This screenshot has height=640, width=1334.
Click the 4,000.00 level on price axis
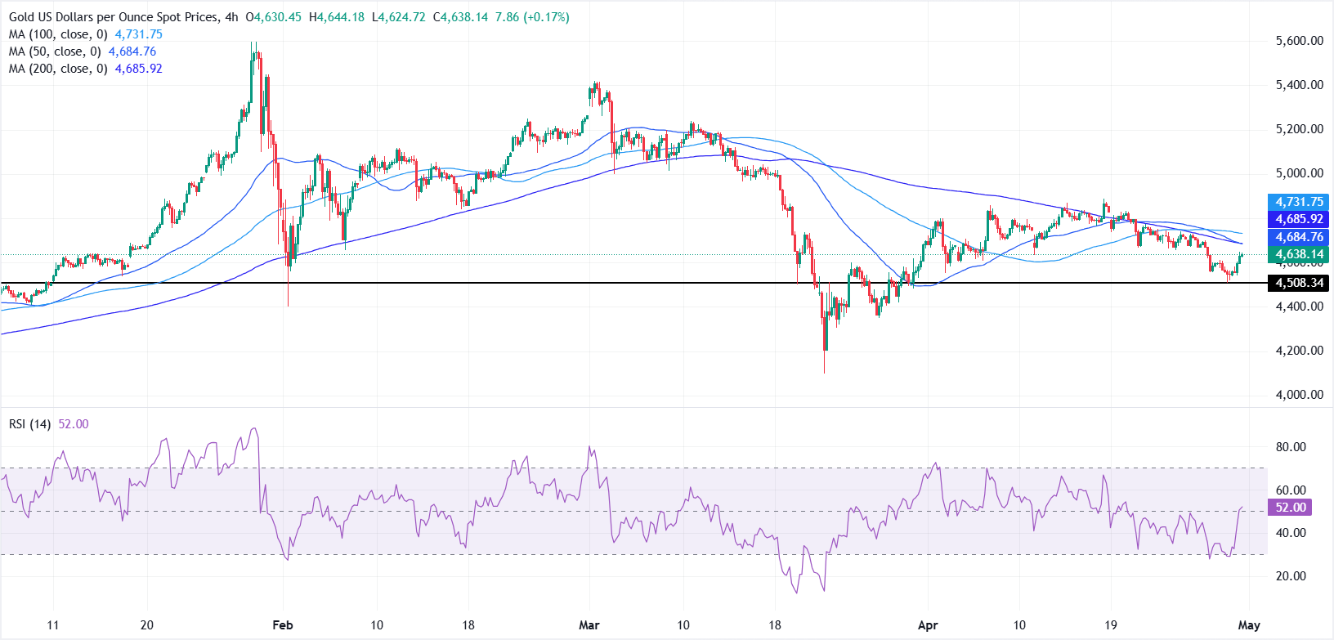pyautogui.click(x=1299, y=395)
